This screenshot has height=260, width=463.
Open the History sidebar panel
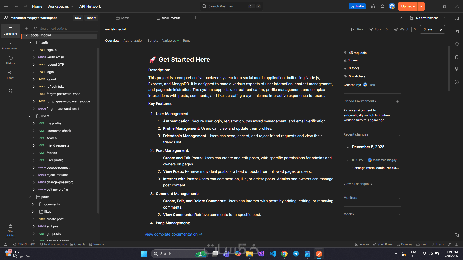point(11,60)
